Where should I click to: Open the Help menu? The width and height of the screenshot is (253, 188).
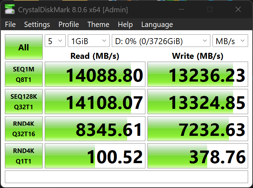tap(125, 25)
